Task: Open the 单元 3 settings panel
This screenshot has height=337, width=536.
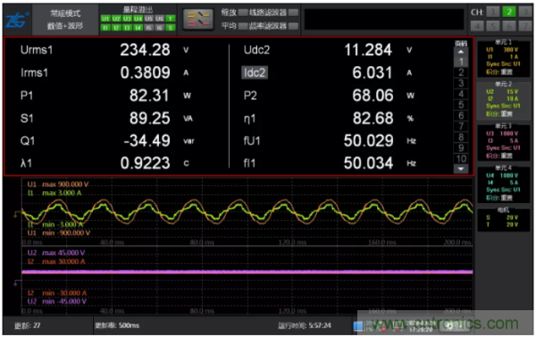Action: point(503,141)
